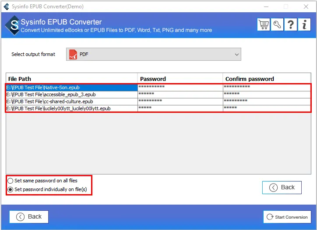Edit Confirm password for cc-shared-culture.epub

(267, 101)
